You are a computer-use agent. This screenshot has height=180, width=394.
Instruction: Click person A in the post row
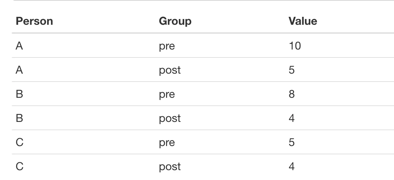pos(19,70)
